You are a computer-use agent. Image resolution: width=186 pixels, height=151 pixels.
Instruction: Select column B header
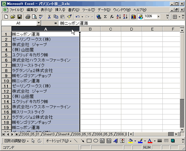pos(90,29)
